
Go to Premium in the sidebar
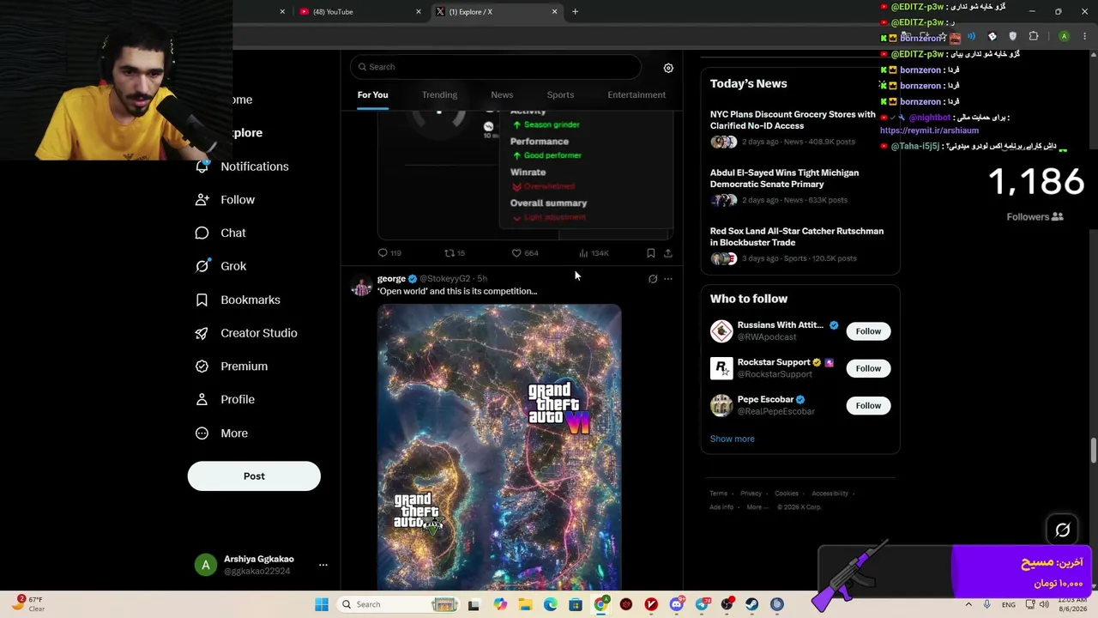coord(232,367)
